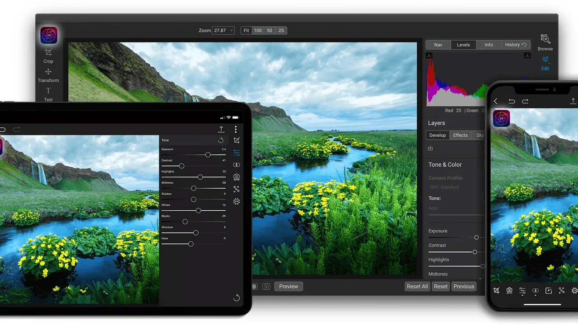The height and width of the screenshot is (325, 578).
Task: Click the Previous button
Action: pos(464,286)
